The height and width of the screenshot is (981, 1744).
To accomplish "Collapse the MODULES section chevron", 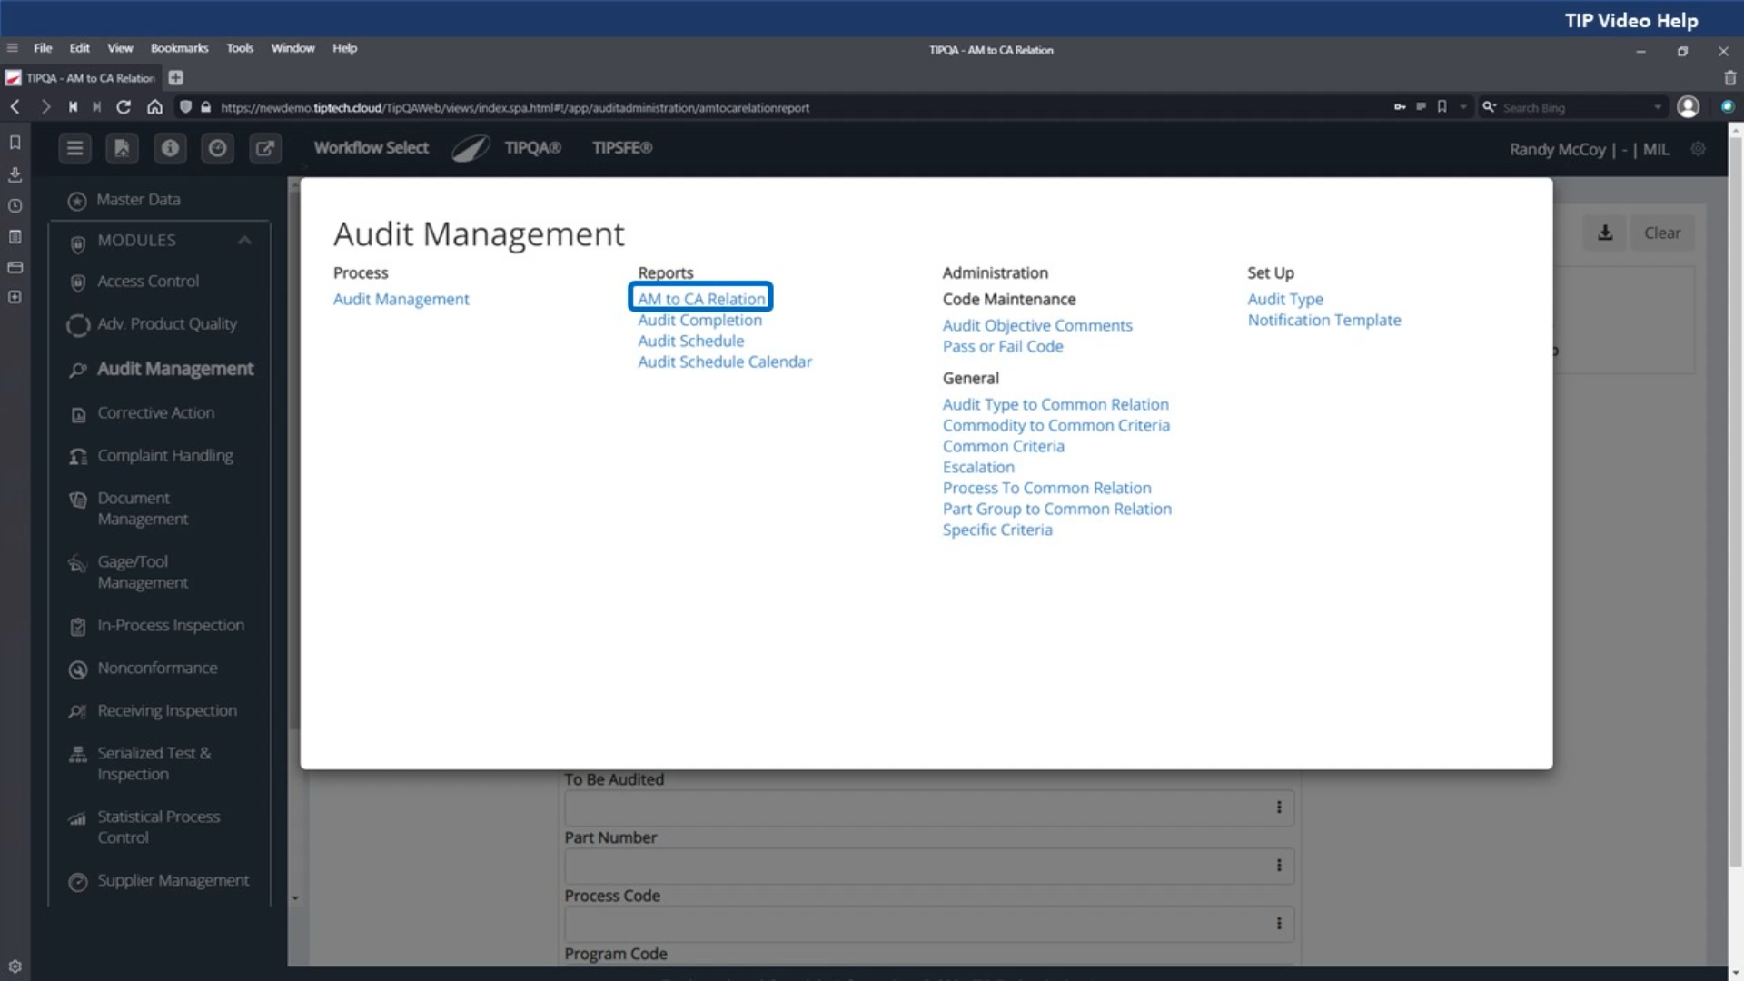I will (244, 240).
